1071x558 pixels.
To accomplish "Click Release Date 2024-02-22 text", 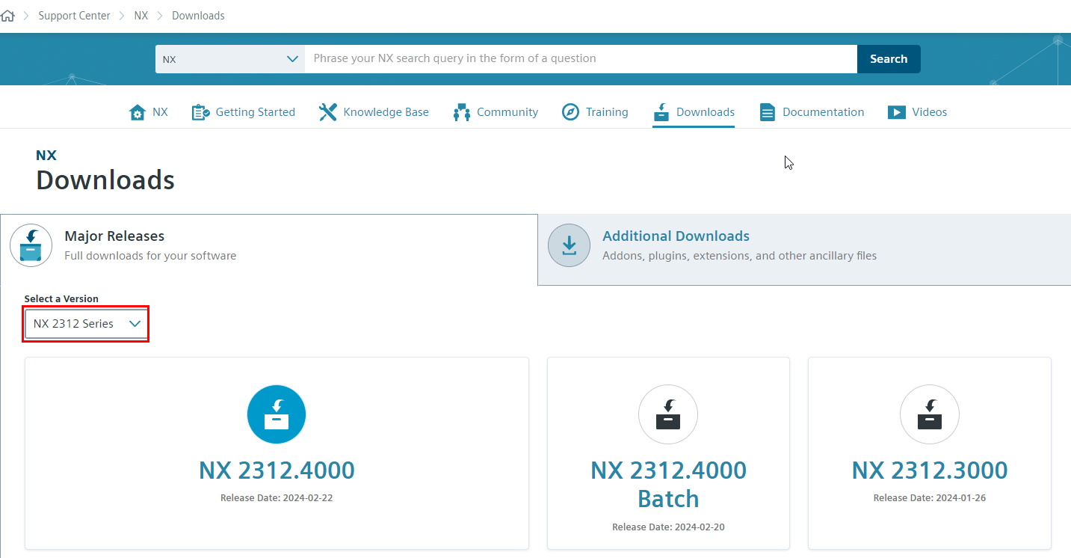I will [277, 498].
